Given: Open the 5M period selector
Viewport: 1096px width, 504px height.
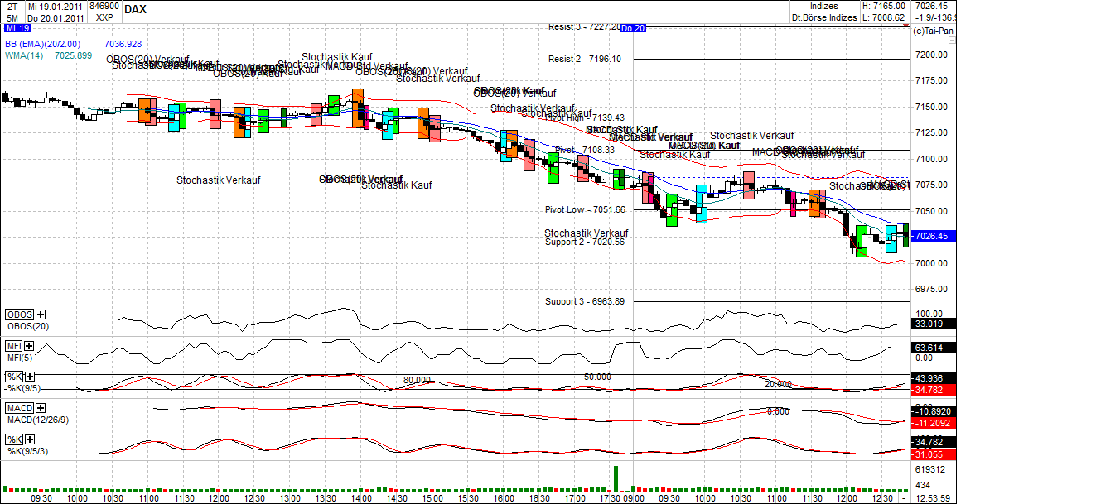Looking at the screenshot, I should tap(12, 17).
